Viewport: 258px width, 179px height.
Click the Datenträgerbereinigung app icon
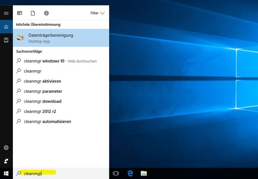pos(21,38)
